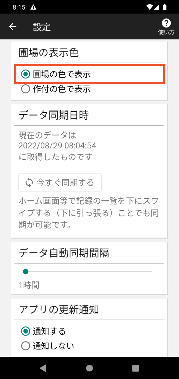Viewport: 179px width, 379px height.
Task: Click the auto sync interval slider handle
Action: pos(25,272)
